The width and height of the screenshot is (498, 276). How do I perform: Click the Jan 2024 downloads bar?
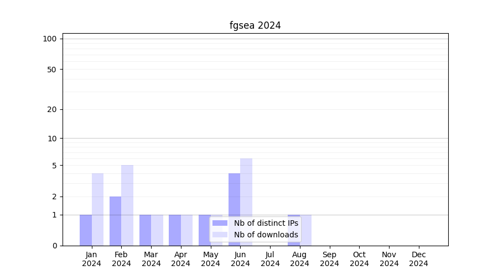tap(97, 210)
